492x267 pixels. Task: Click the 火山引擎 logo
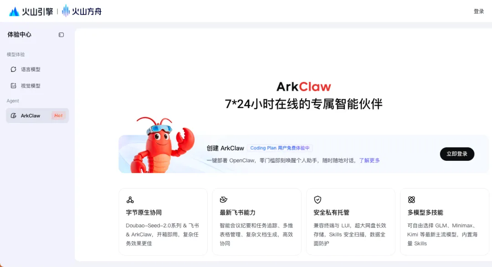point(31,11)
